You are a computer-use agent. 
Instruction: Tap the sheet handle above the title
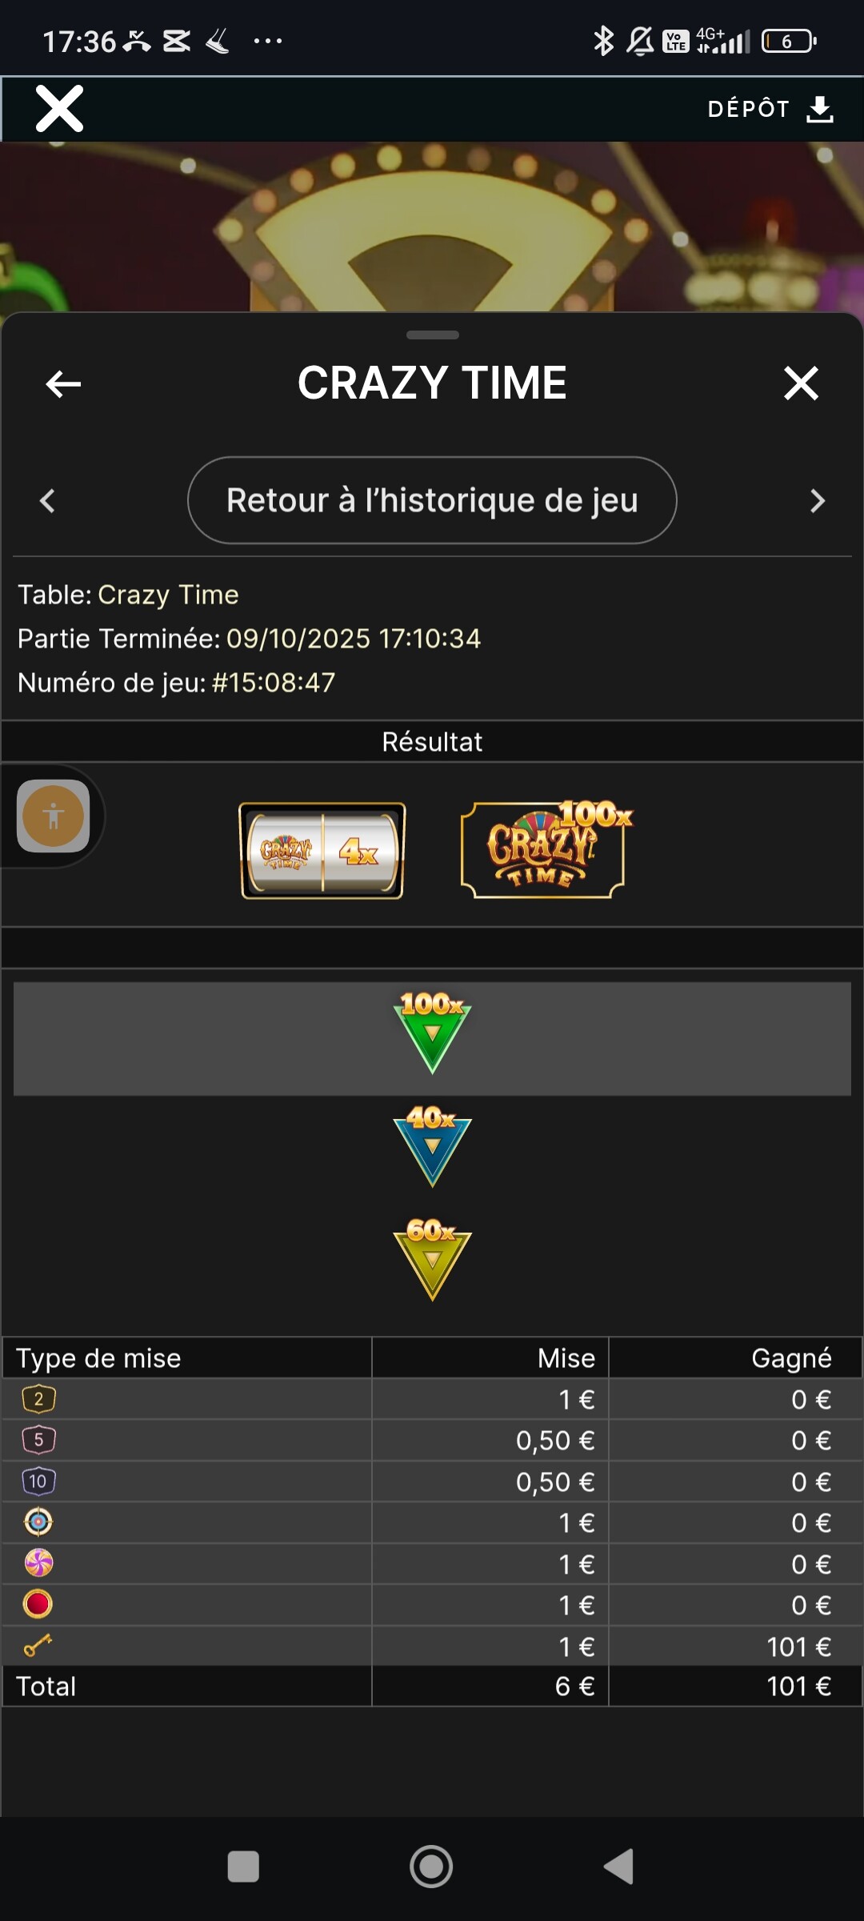tap(432, 335)
